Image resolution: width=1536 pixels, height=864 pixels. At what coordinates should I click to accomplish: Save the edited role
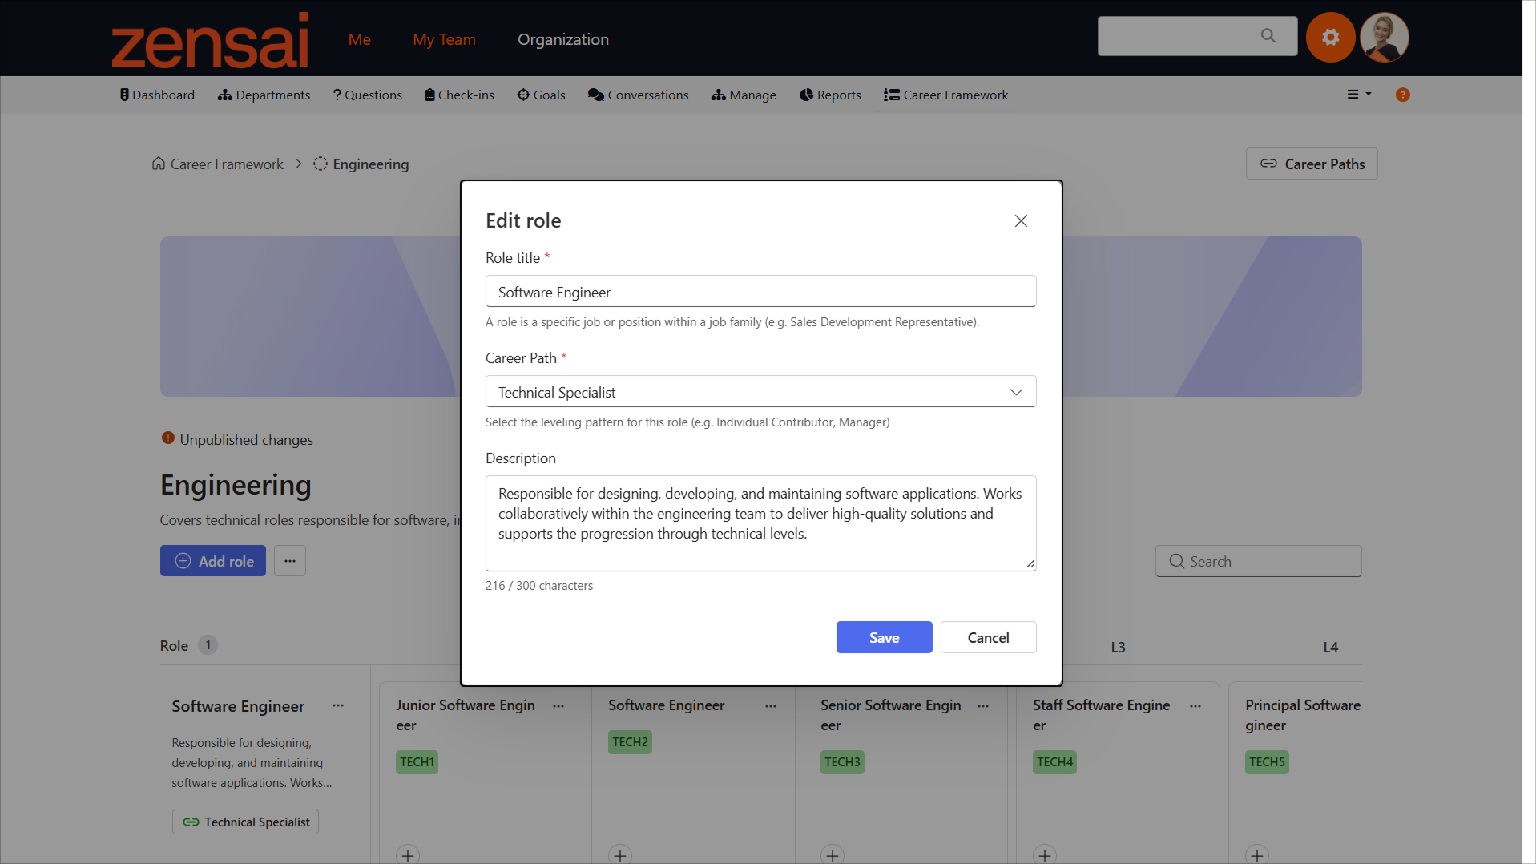pos(884,637)
